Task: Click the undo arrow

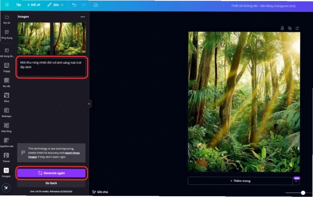Action: click(x=74, y=5)
